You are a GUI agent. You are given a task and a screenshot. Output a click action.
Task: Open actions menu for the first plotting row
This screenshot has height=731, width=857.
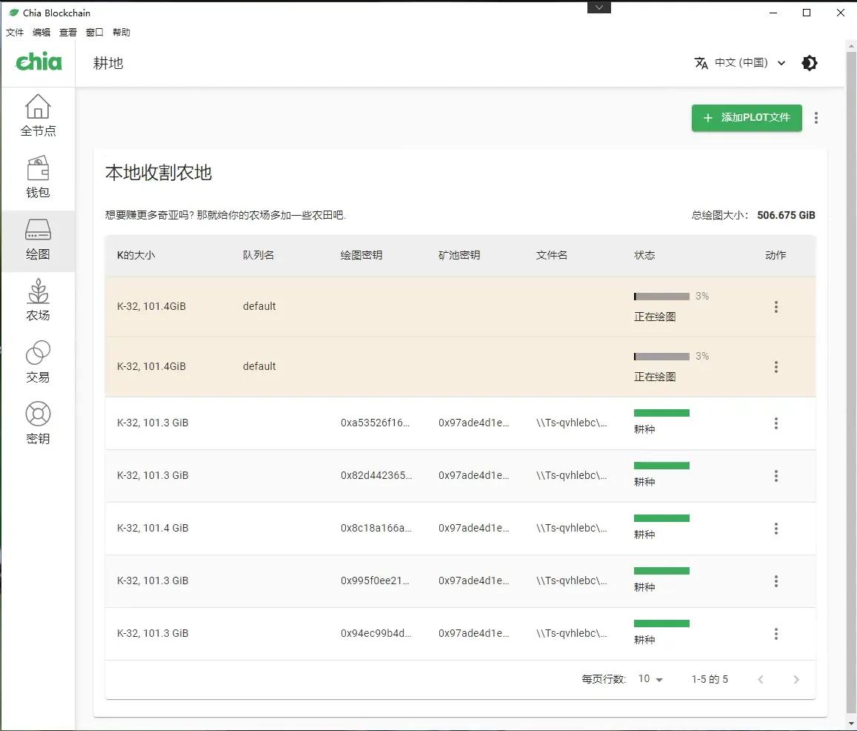click(776, 306)
